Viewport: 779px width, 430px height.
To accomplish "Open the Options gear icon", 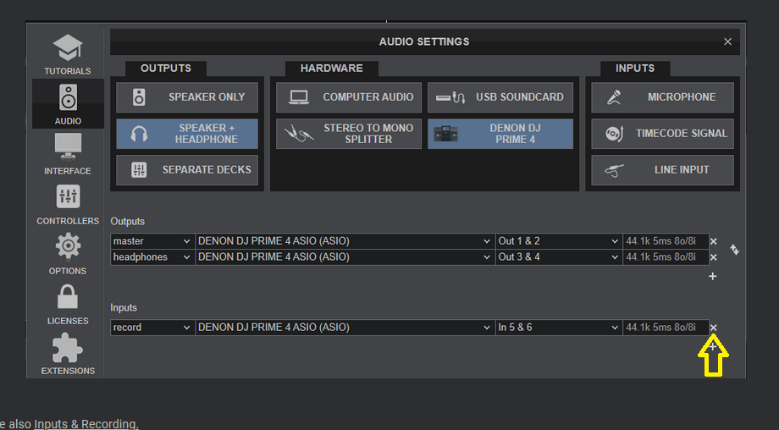I will tap(68, 246).
